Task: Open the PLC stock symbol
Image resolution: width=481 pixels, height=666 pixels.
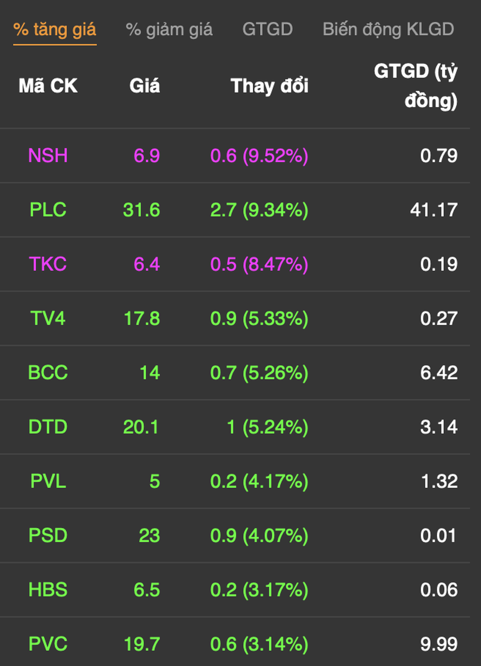Action: click(x=48, y=210)
